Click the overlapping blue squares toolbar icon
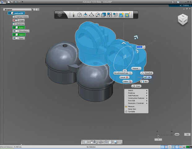 tap(104, 15)
